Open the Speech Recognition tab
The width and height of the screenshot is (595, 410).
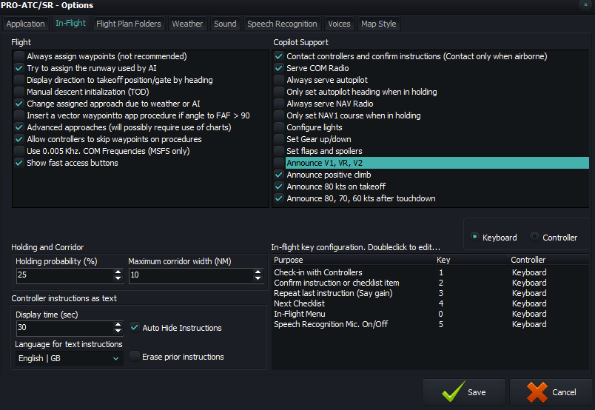282,24
